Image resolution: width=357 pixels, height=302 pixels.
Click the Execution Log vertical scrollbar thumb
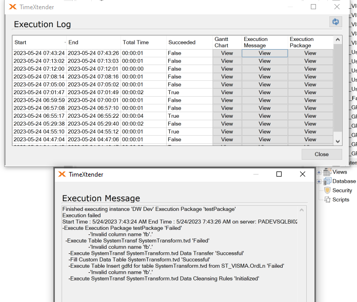(338, 88)
